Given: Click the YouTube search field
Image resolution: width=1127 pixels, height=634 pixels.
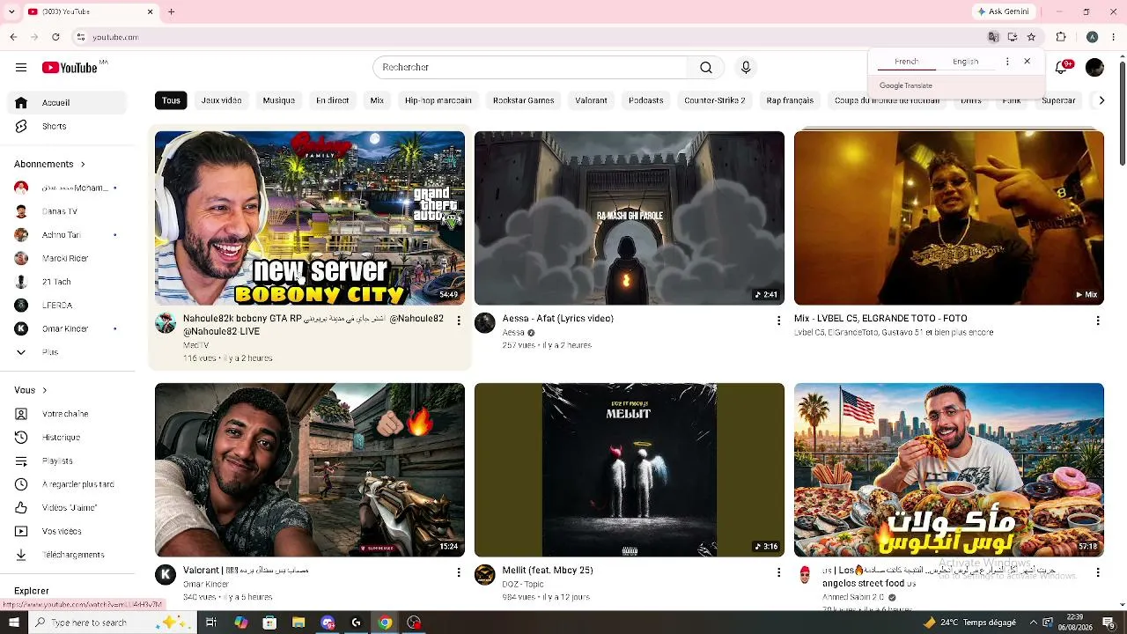Looking at the screenshot, I should pos(531,68).
